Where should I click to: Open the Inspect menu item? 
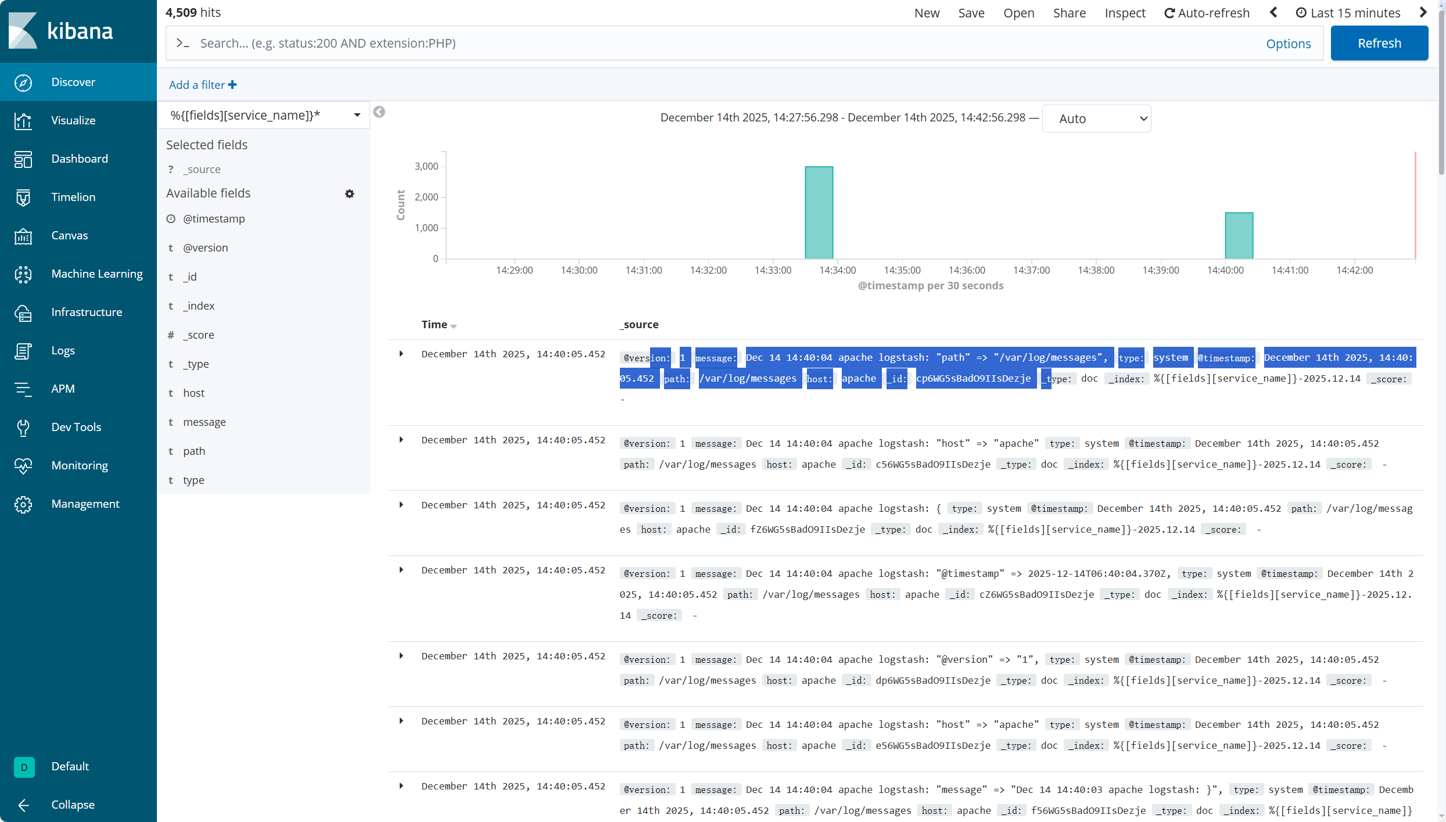[1125, 13]
